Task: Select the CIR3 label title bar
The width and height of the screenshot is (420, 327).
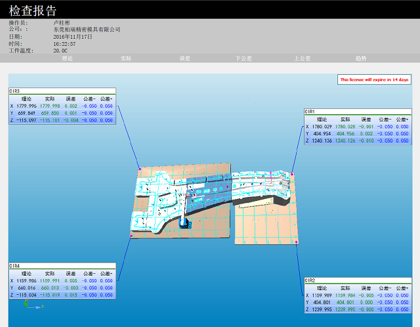Action: [62, 91]
